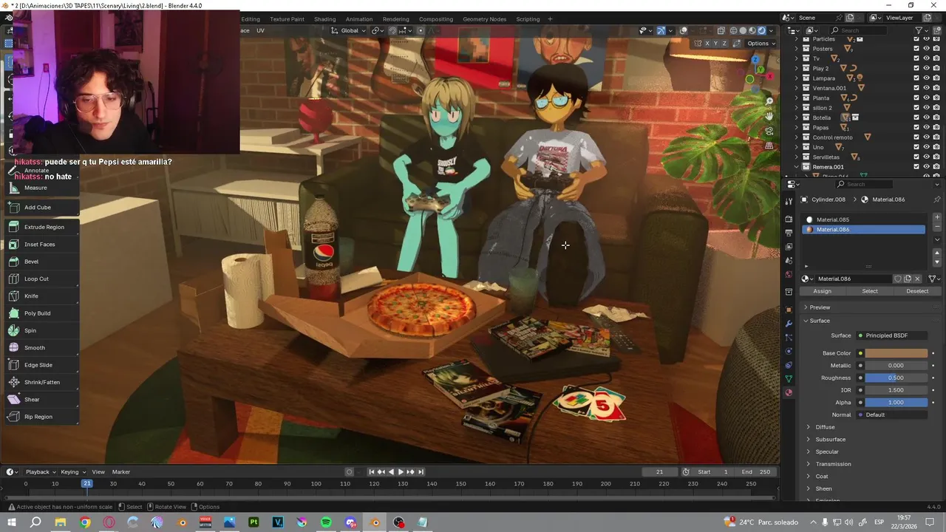
Task: Click the current frame 21 marker
Action: [x=86, y=483]
